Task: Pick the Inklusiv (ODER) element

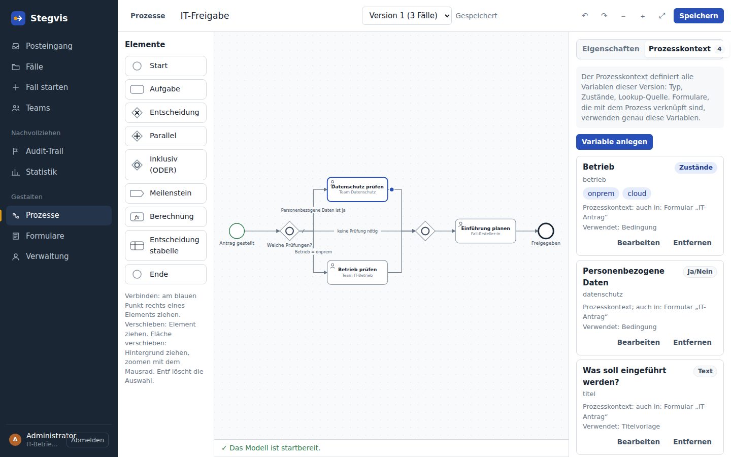Action: (x=165, y=165)
